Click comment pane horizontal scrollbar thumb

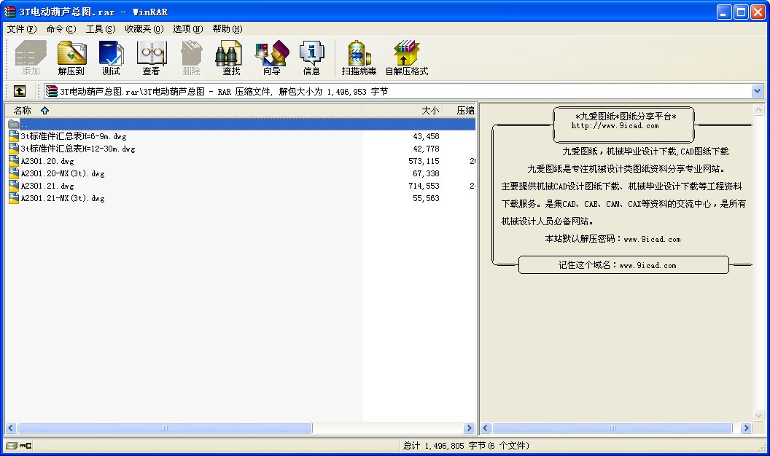pyautogui.click(x=612, y=428)
